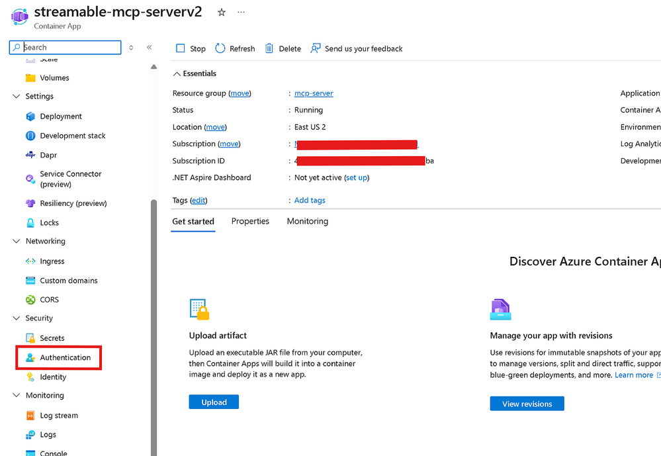This screenshot has width=661, height=456.
Task: Click move link next to Resource group
Action: (240, 93)
